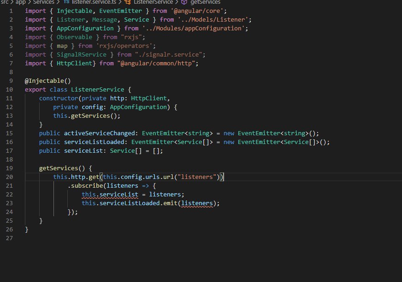Click line number 10 in the gutter

coord(9,90)
